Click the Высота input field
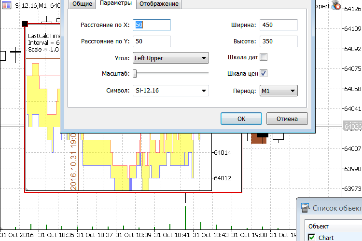362x241 pixels. point(278,41)
